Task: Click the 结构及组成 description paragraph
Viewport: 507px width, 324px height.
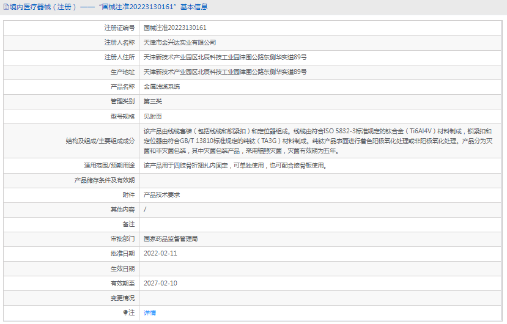Action: point(318,141)
